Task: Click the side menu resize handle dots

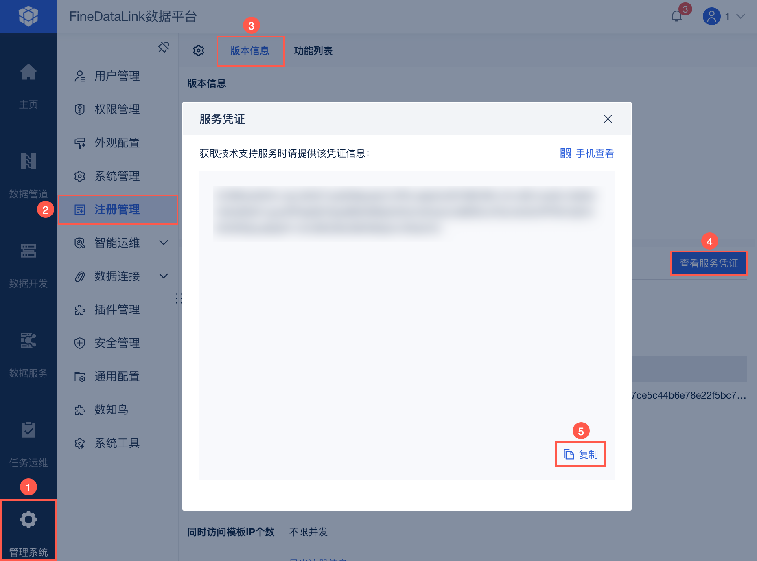Action: (179, 298)
